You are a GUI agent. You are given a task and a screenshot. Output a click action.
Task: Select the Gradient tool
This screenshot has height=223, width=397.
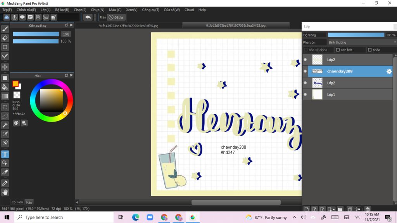[5, 96]
